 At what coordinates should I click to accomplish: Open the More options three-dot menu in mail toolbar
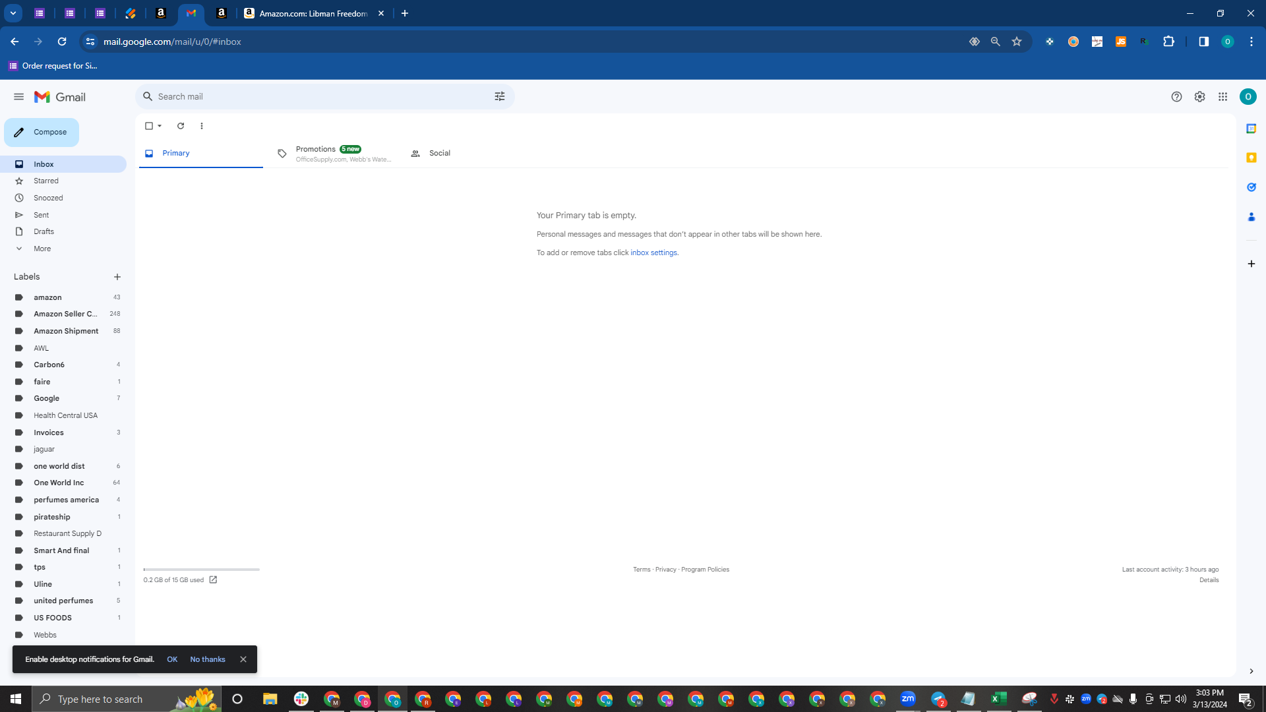(202, 126)
